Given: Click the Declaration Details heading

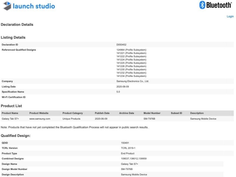Looking at the screenshot, I should (x=17, y=25).
